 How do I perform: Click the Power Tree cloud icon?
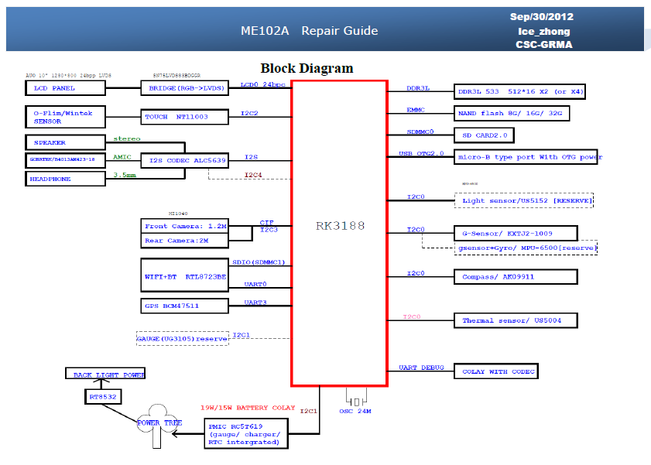click(x=157, y=425)
